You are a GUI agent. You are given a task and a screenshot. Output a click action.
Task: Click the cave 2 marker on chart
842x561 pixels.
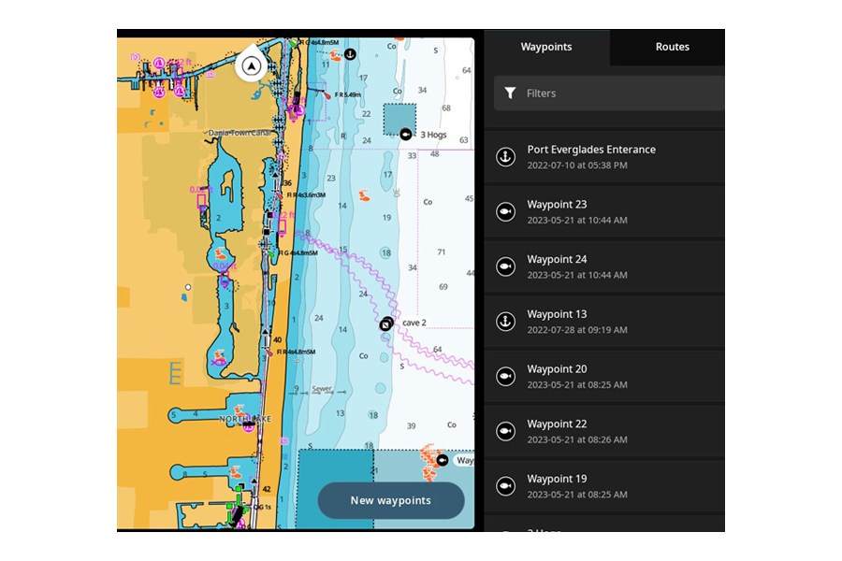pos(385,324)
